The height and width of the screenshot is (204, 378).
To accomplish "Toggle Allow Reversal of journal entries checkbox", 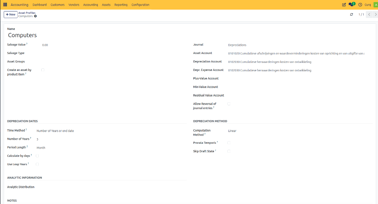I will [x=229, y=104].
